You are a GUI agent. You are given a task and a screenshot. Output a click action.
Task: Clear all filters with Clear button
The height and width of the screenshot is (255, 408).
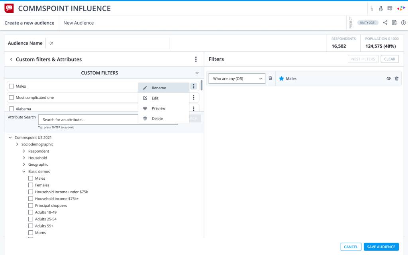pyautogui.click(x=390, y=59)
